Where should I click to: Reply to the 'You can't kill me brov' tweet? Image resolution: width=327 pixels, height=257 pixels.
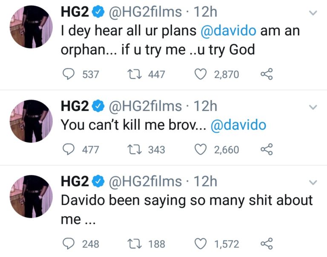tap(69, 150)
